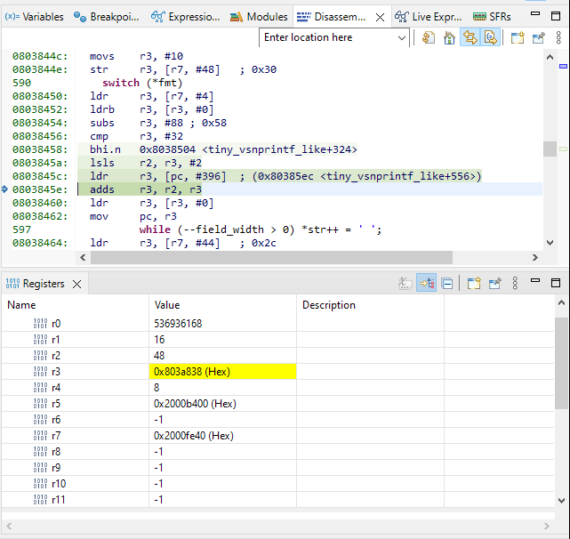This screenshot has width=570, height=539.
Task: Click the Registers vertical scrollbar thumb
Action: tap(561, 363)
